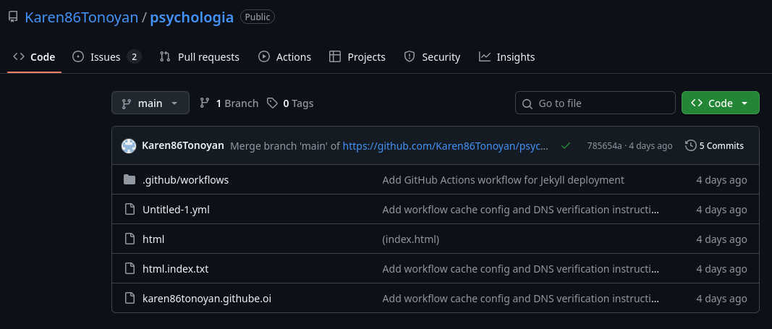Open the karen86tonoyan.githube.oi file
This screenshot has height=329, width=772.
(207, 299)
